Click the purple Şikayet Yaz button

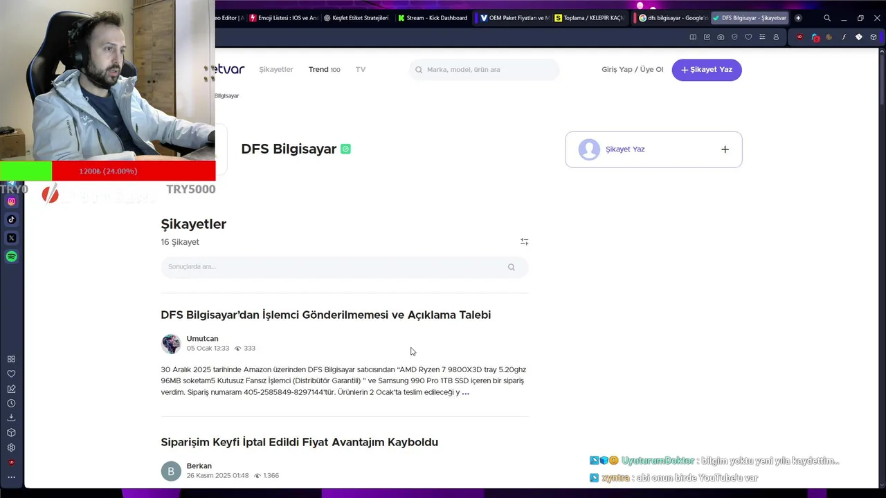707,69
